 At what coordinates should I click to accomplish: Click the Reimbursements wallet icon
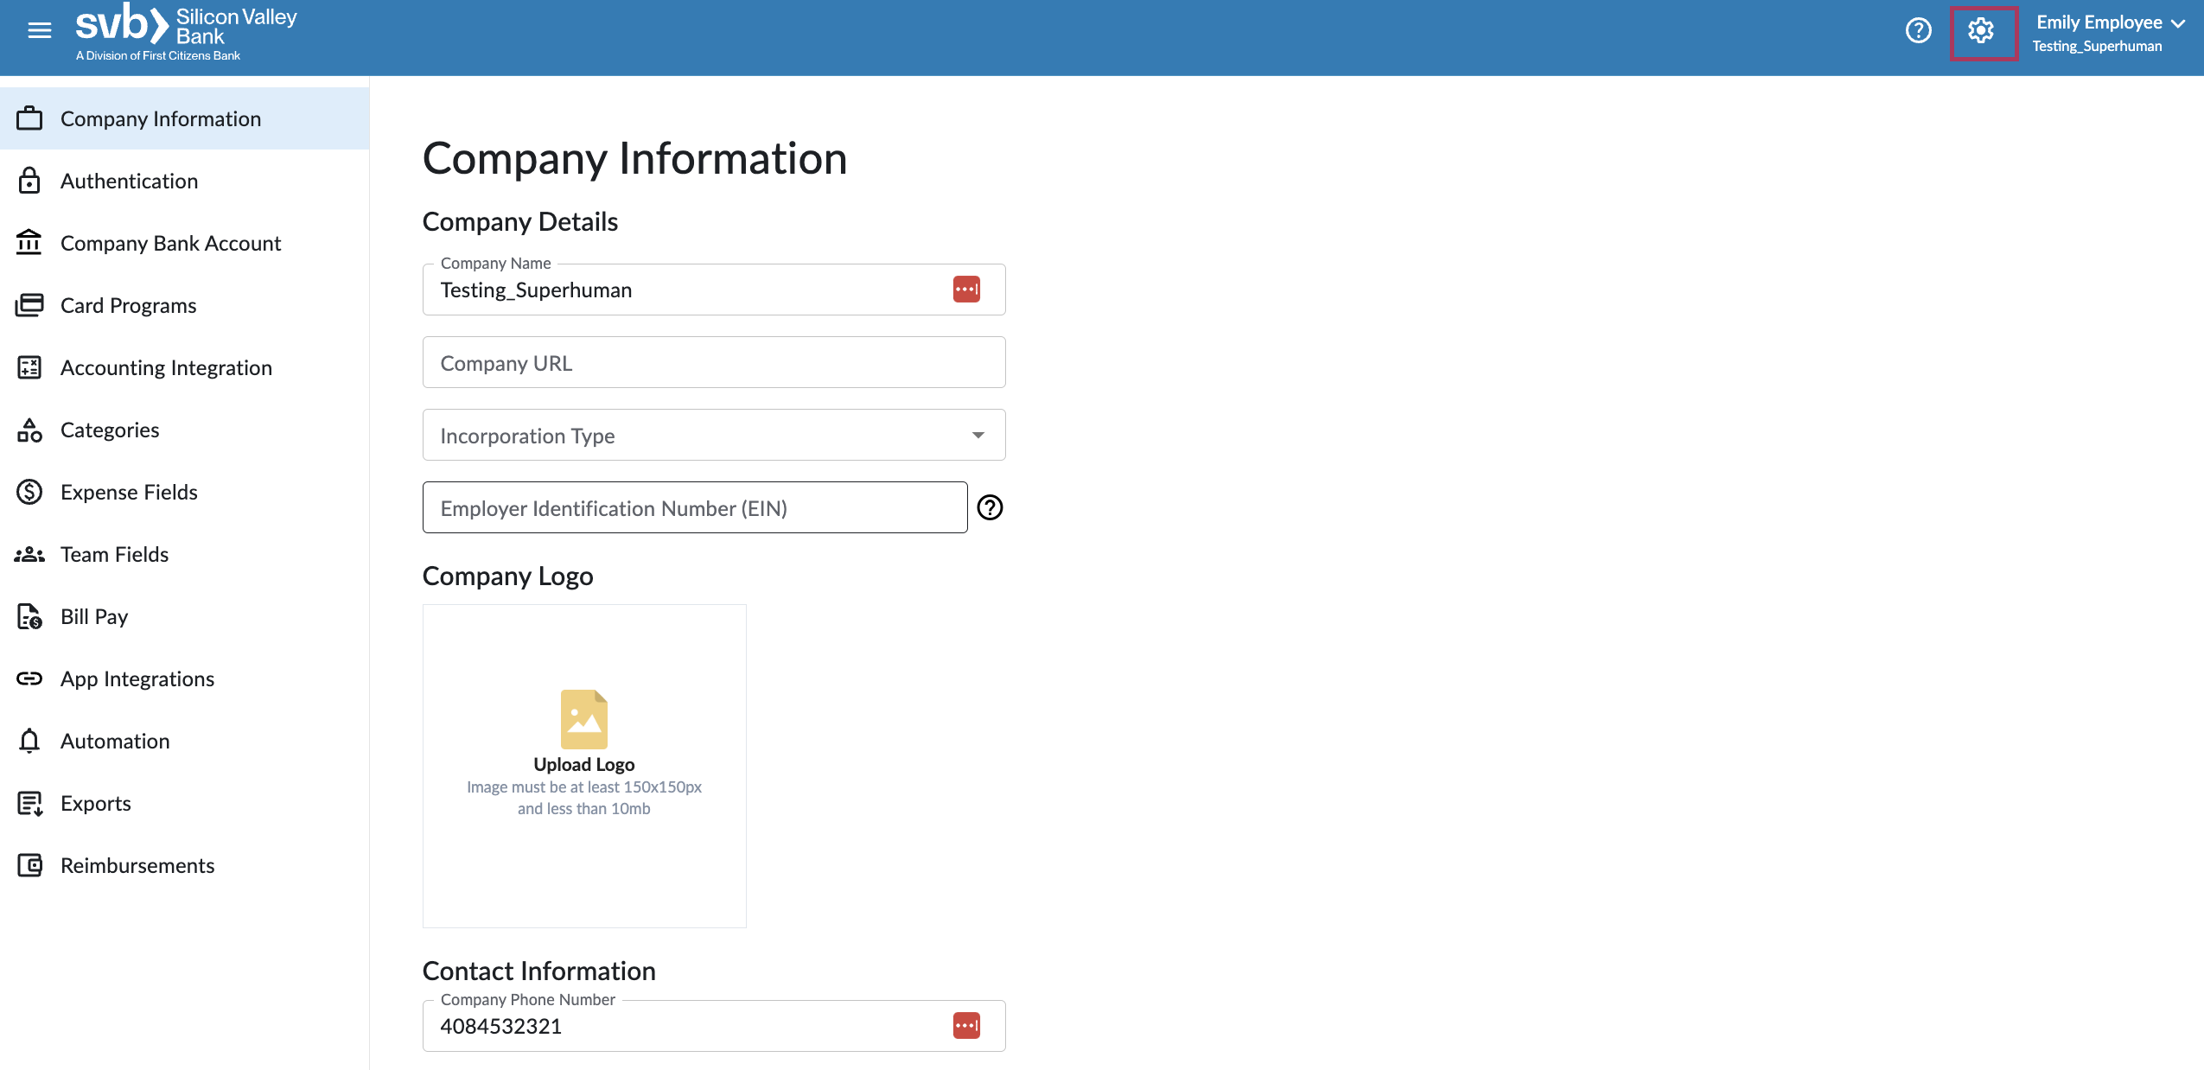(29, 865)
